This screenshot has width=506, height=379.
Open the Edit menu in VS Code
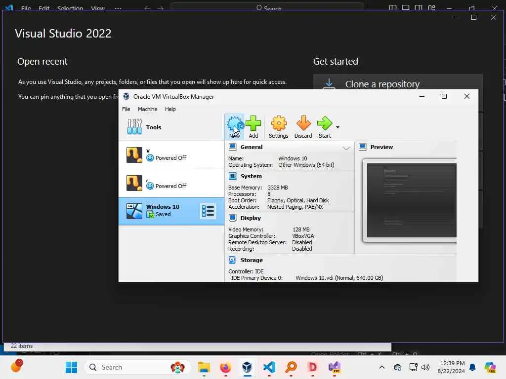click(x=44, y=8)
